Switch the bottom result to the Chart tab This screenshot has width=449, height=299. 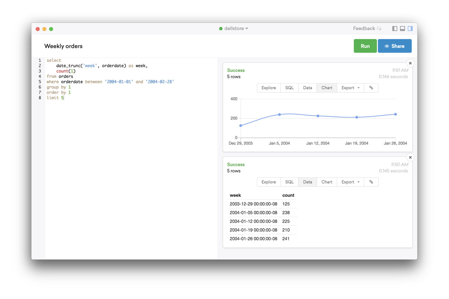[327, 182]
